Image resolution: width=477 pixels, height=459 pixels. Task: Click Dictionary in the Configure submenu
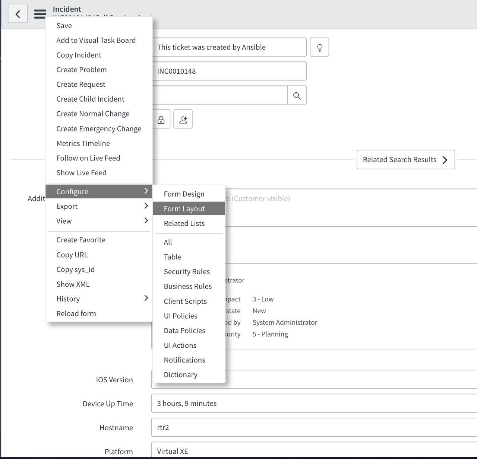coord(181,375)
